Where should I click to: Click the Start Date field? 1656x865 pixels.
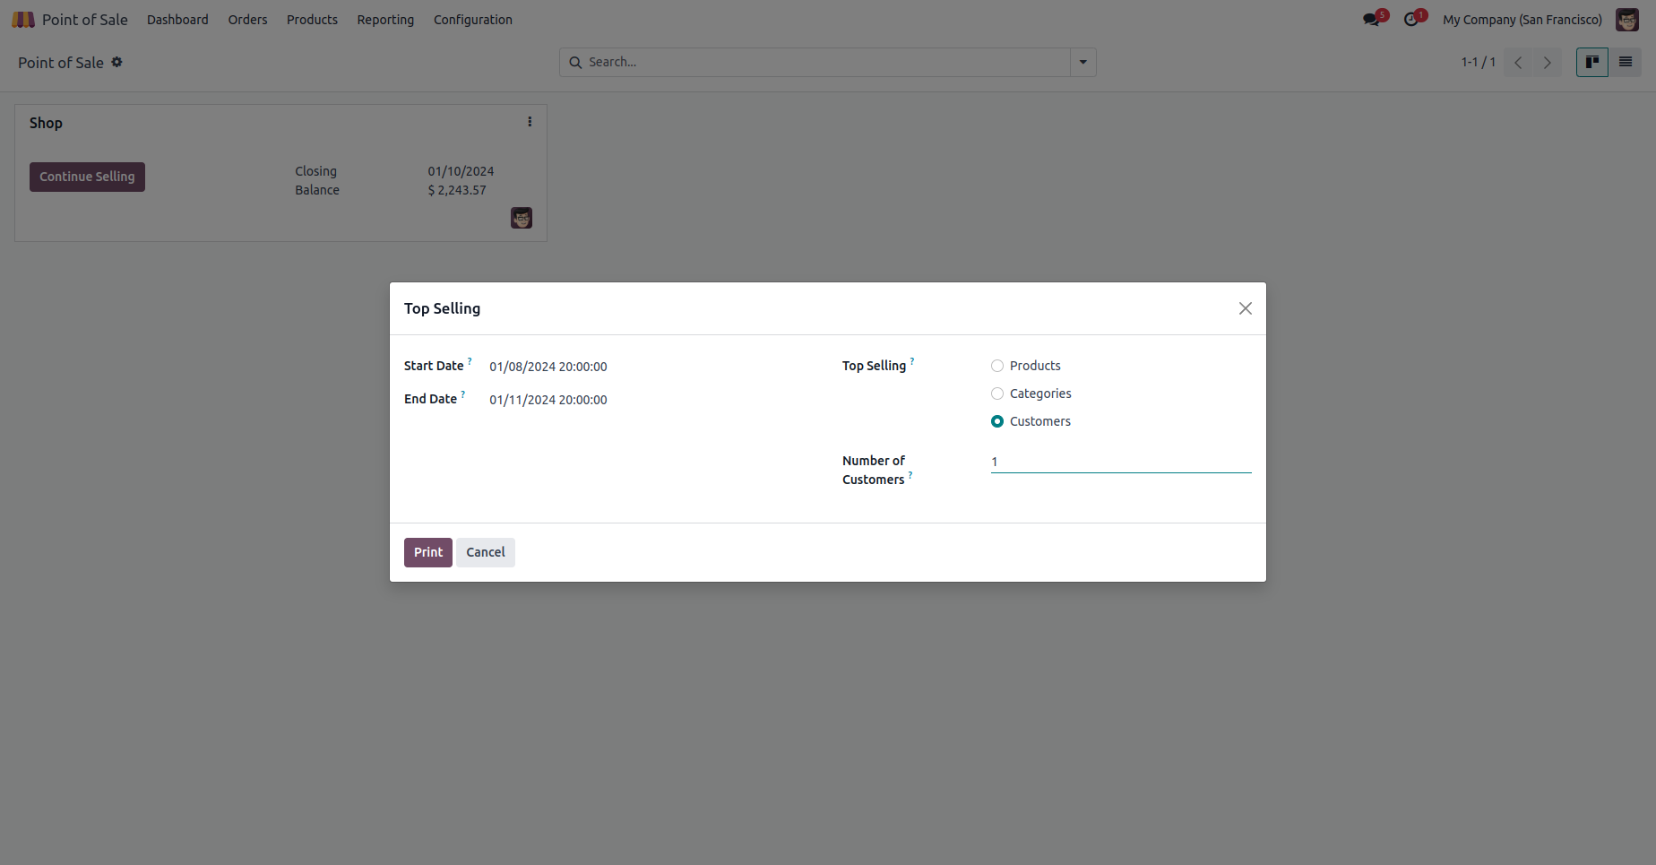[548, 367]
